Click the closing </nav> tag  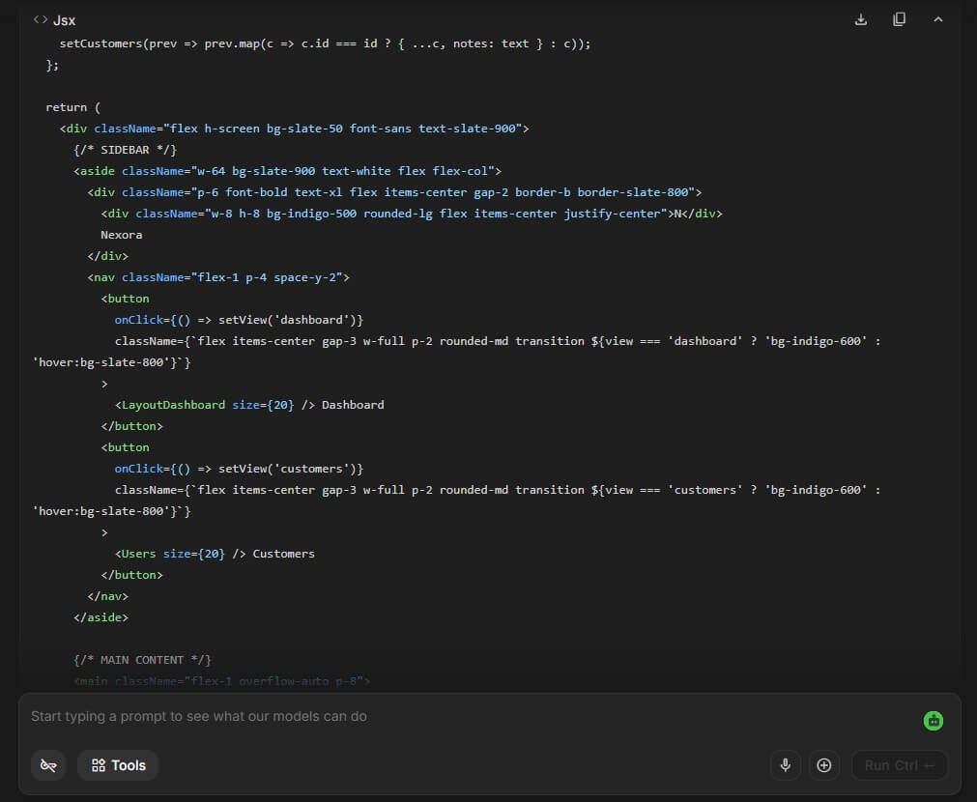[x=108, y=596]
